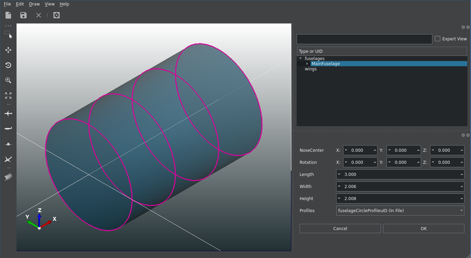Image resolution: width=471 pixels, height=258 pixels.
Task: Expand the MainFuselage tree item
Action: [307, 64]
